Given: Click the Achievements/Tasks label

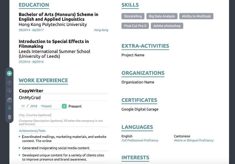Looking at the screenshot, I should (x=32, y=131).
